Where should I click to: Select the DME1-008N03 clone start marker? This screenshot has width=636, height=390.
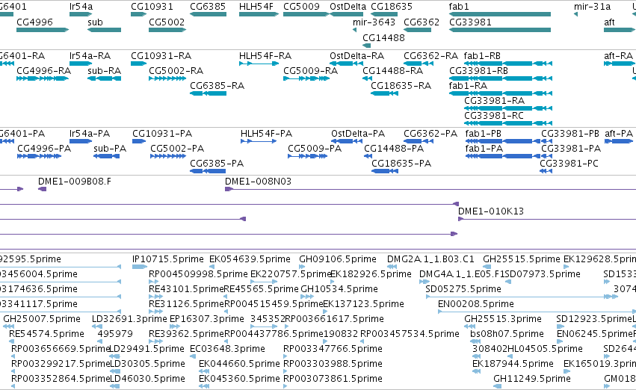tap(229, 189)
